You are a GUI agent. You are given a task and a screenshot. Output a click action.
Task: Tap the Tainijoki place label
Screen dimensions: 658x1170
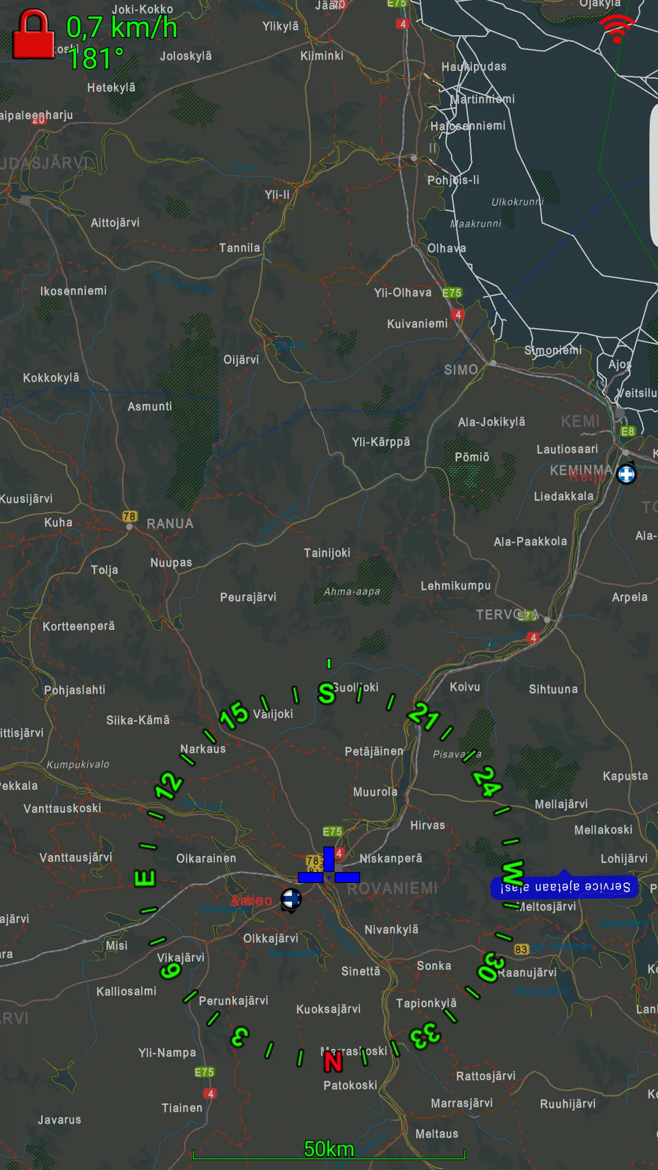tap(327, 553)
